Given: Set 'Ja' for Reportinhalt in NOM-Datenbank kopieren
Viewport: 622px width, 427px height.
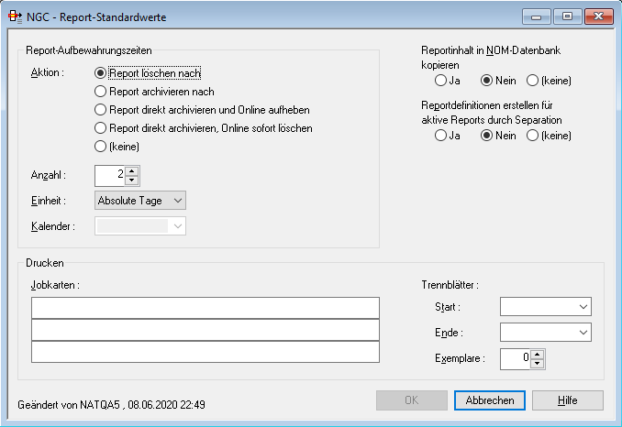Looking at the screenshot, I should point(441,81).
